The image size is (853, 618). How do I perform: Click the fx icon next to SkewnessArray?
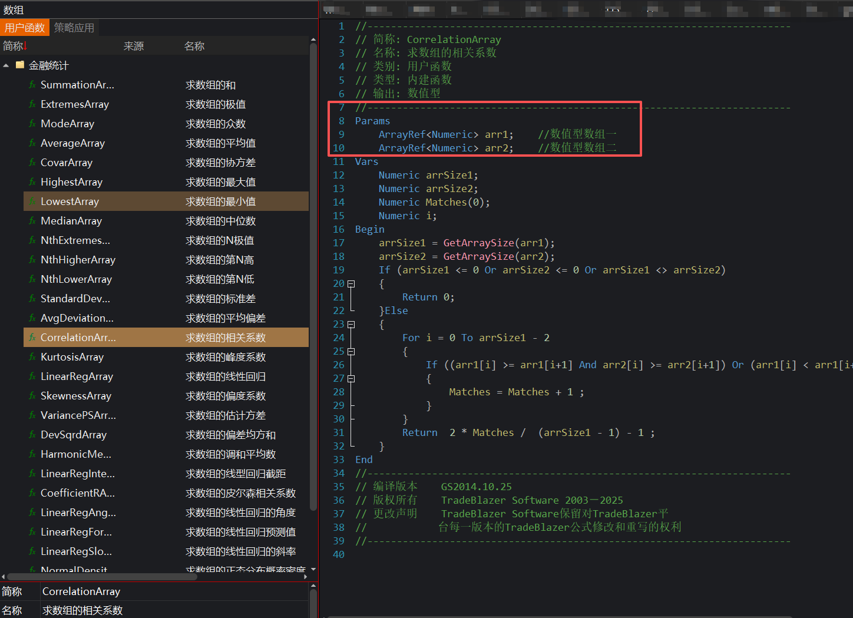(32, 396)
